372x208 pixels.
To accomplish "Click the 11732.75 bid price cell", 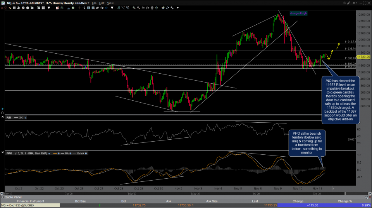I will 139,205.
